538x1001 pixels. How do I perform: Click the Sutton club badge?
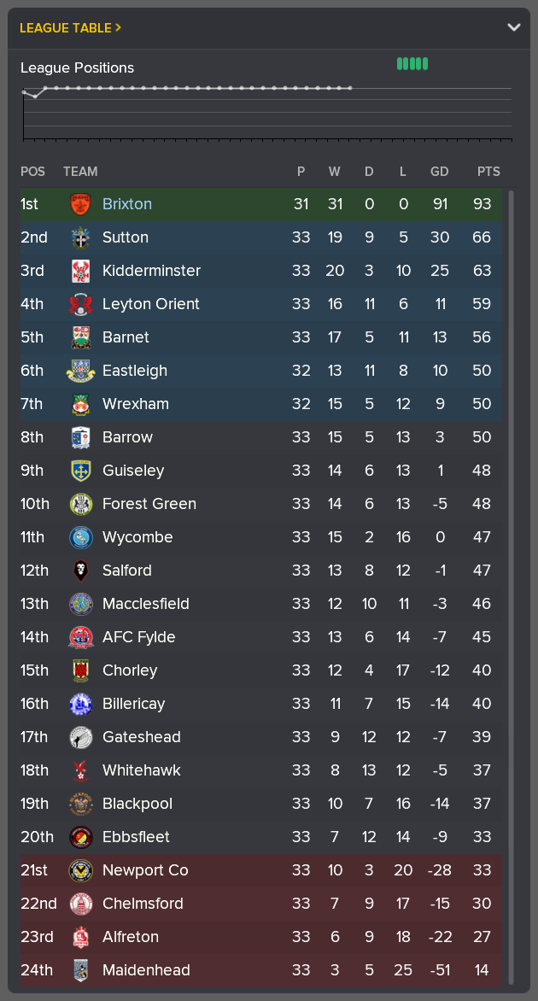[x=80, y=237]
